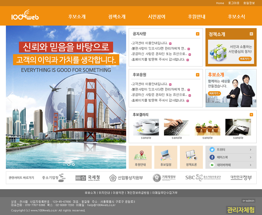Click the 국세청 related site logo

coord(88,178)
